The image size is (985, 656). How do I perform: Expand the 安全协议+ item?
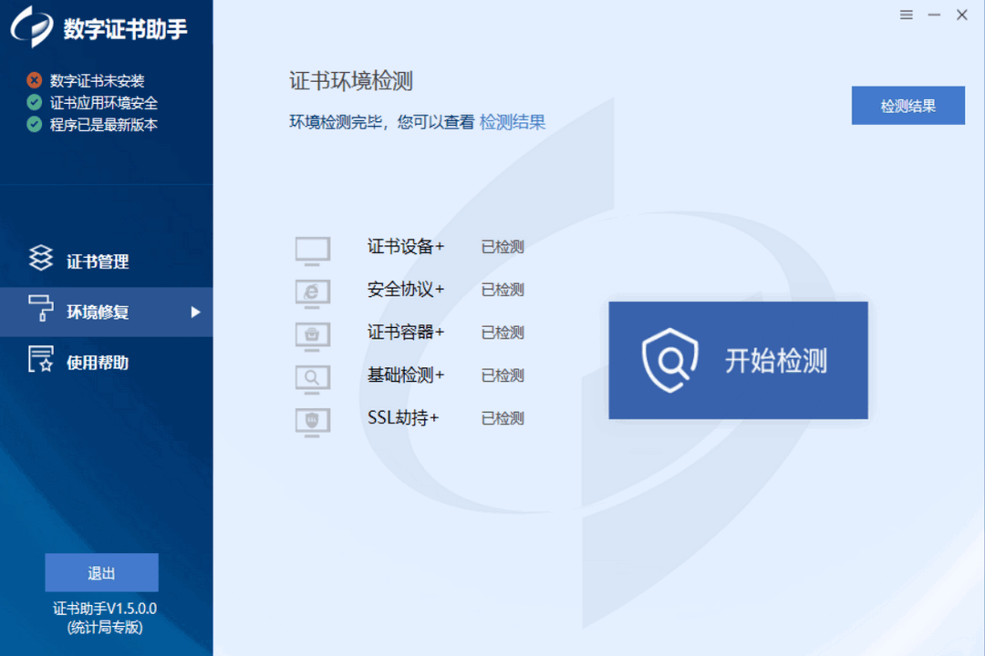click(x=406, y=290)
